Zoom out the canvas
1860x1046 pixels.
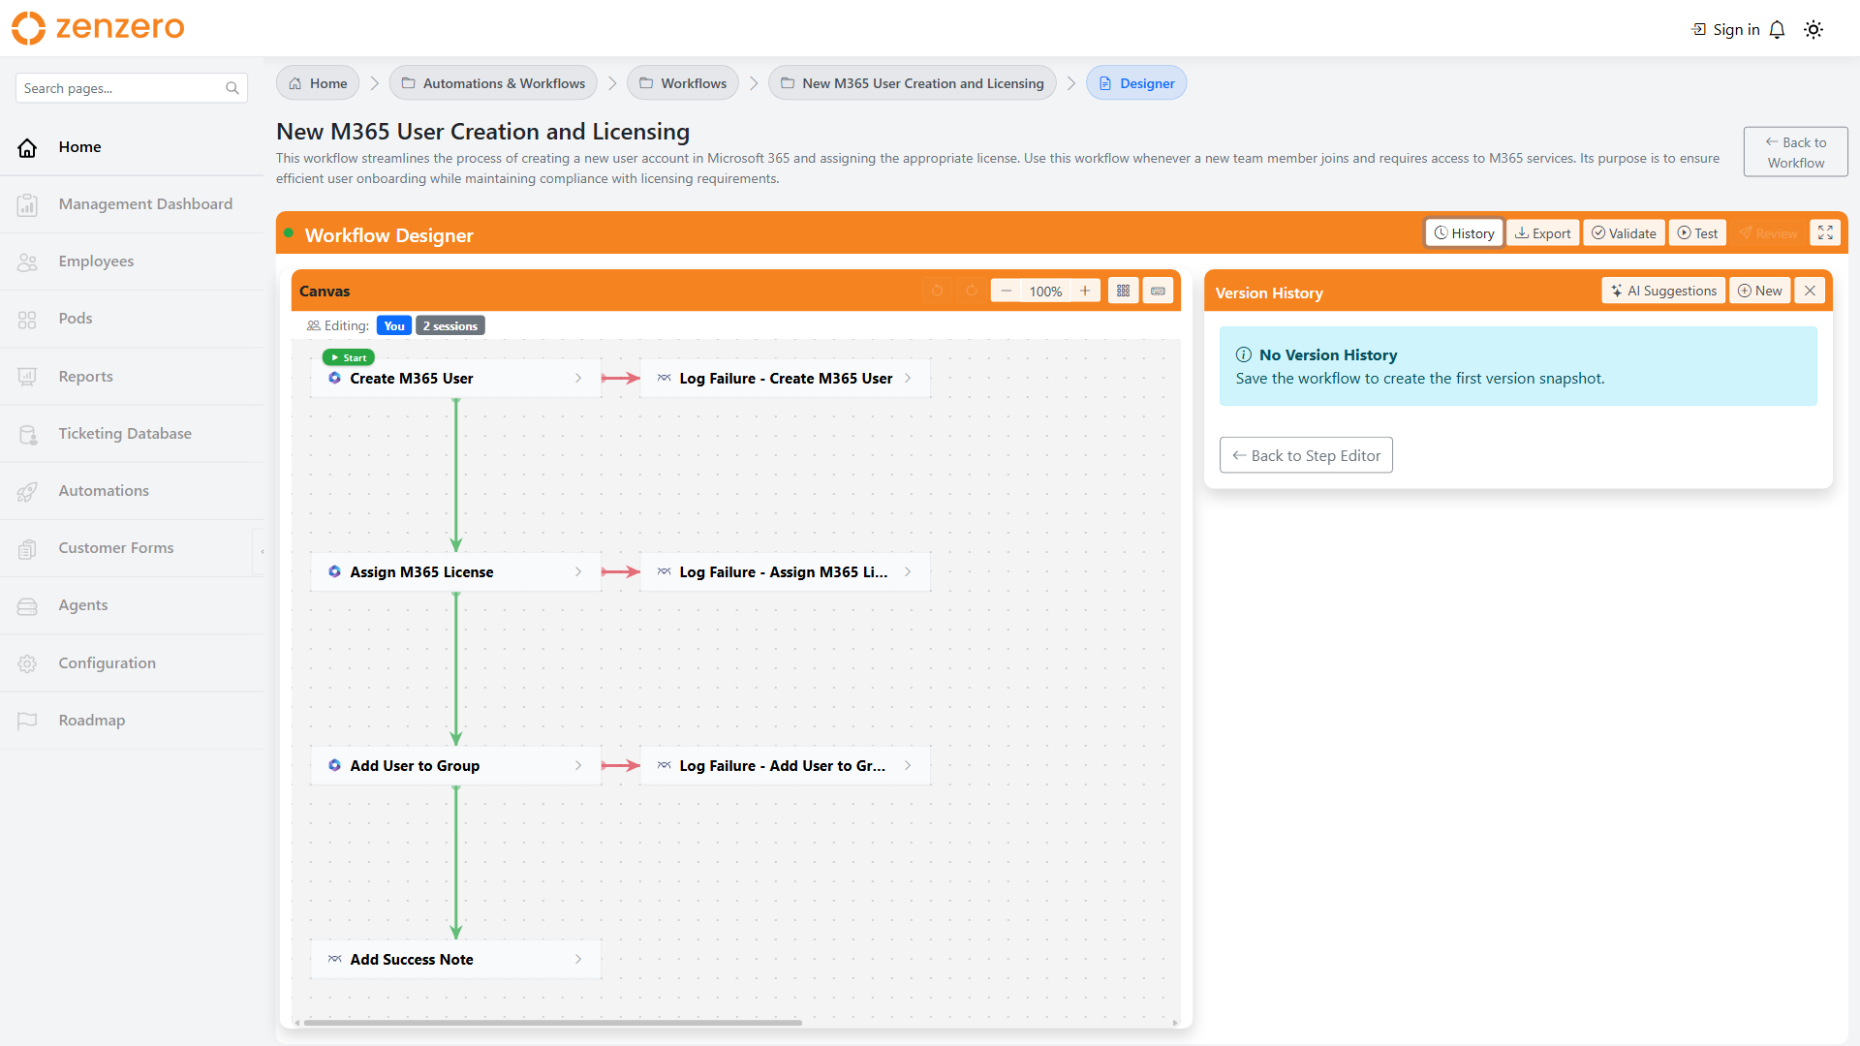click(1007, 291)
